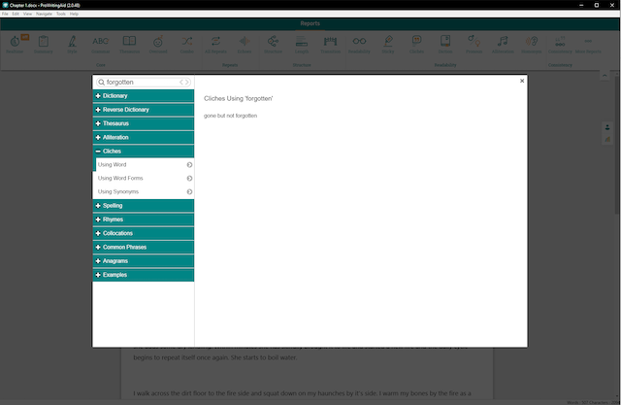Open the File menu
621x405 pixels.
pyautogui.click(x=5, y=14)
